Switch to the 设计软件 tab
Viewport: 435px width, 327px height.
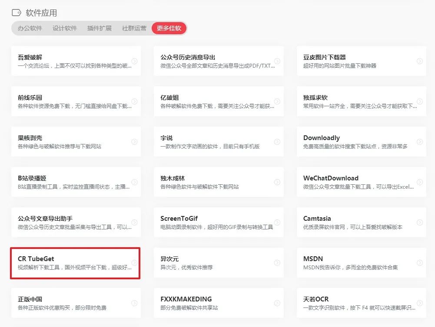point(65,28)
